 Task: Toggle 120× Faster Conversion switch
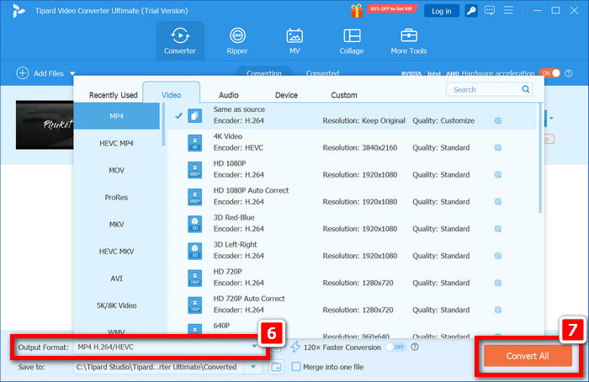click(395, 347)
